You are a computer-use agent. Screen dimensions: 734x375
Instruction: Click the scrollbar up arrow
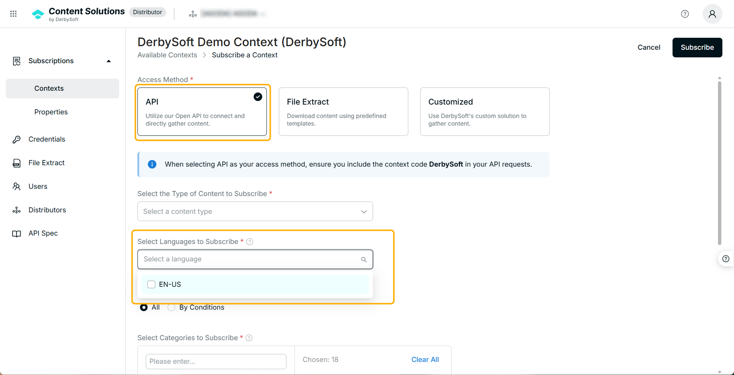click(x=719, y=78)
